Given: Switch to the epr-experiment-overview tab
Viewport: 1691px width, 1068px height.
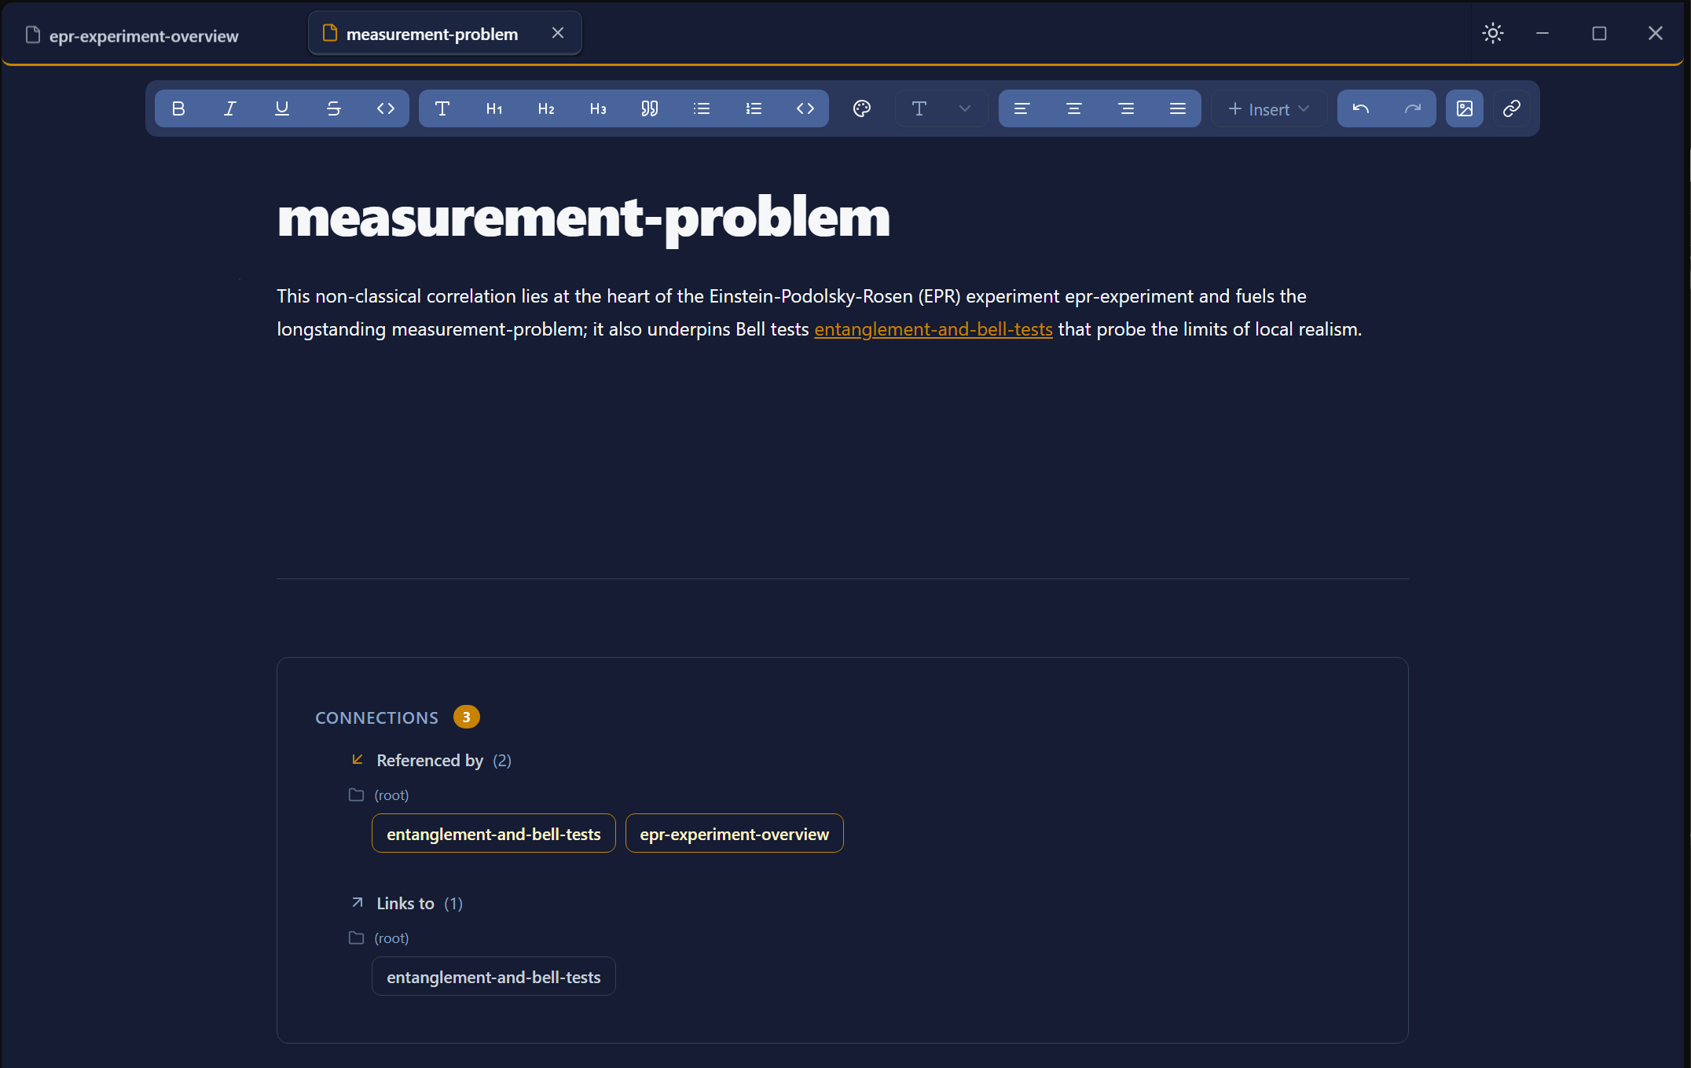Looking at the screenshot, I should [143, 35].
